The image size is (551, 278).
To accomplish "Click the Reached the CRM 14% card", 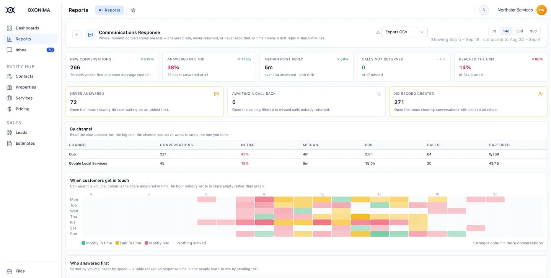I will point(501,67).
